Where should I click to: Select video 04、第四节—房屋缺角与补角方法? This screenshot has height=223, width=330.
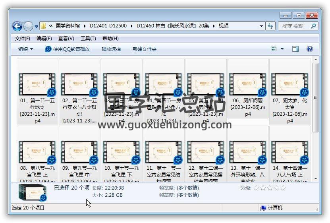pos(164,84)
